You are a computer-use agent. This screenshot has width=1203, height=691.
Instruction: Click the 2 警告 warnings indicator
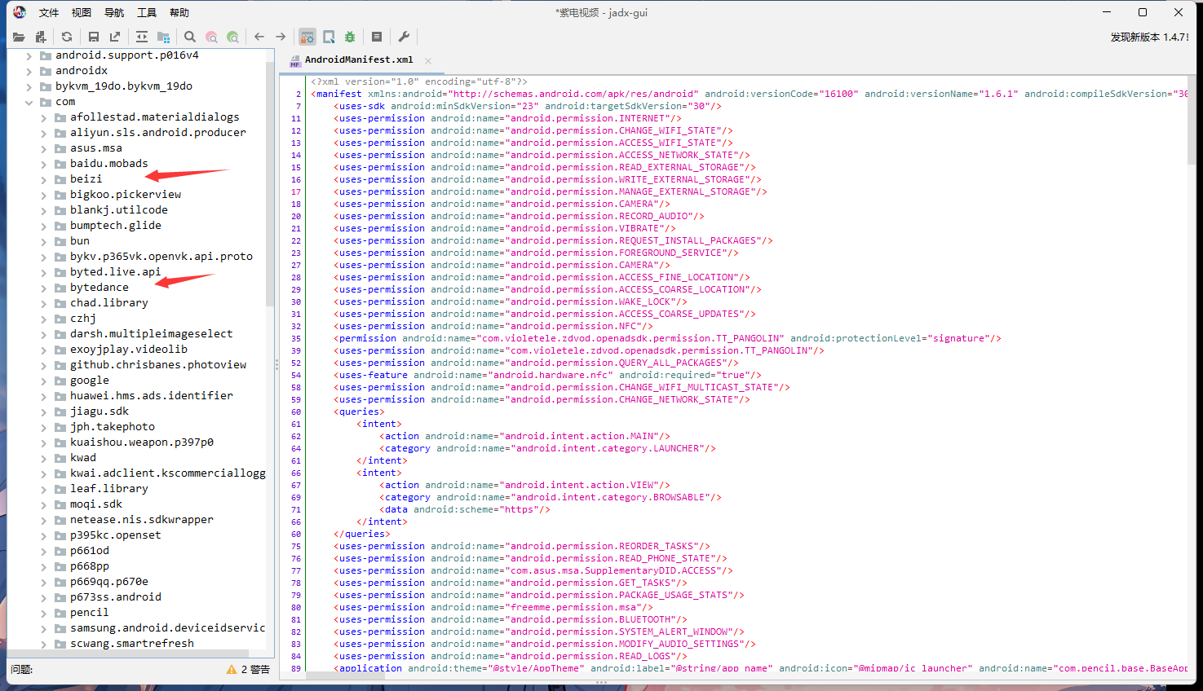tap(249, 669)
